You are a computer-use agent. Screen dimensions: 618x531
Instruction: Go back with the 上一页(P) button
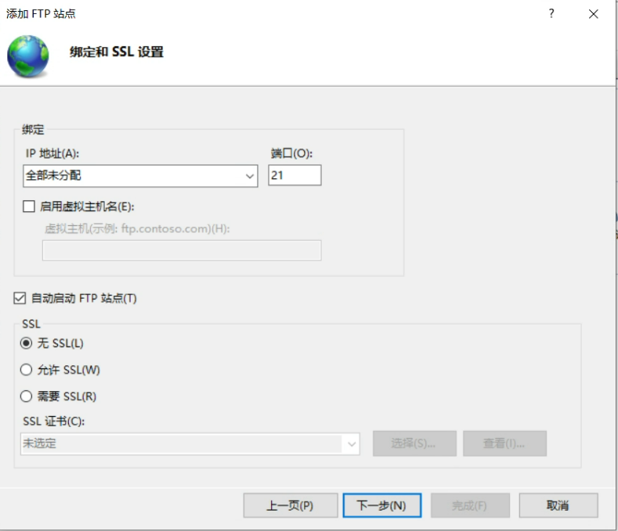pos(290,505)
